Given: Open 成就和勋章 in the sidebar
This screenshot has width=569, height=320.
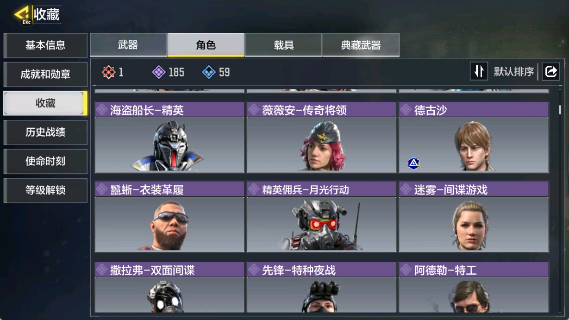Looking at the screenshot, I should (45, 75).
